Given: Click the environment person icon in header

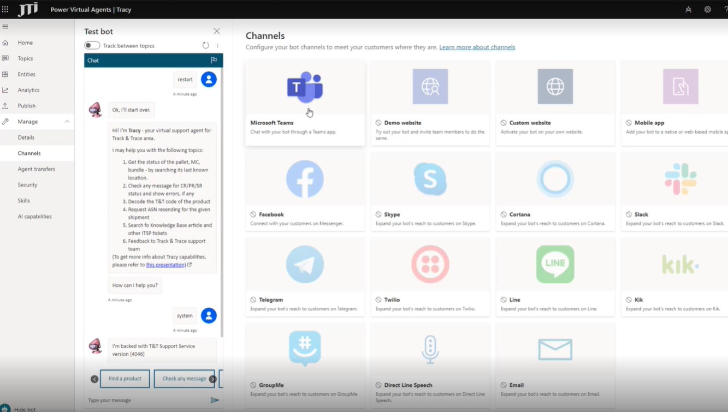Looking at the screenshot, I should click(x=688, y=9).
